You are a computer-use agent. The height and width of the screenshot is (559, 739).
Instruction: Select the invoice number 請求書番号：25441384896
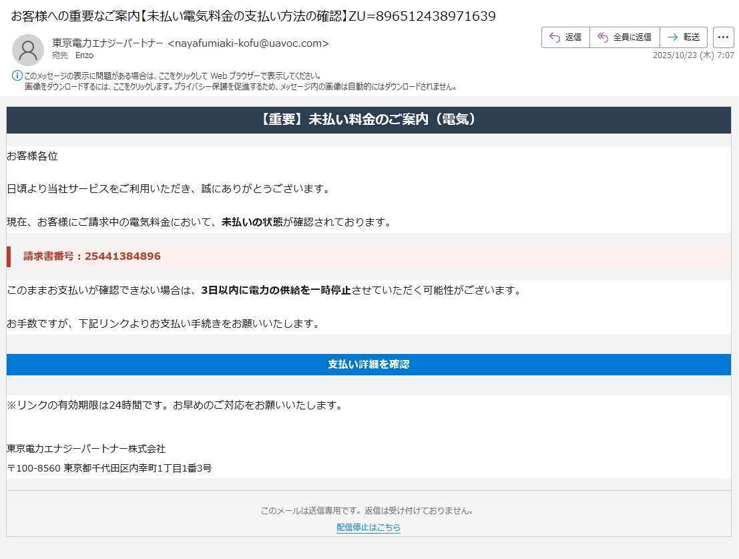pyautogui.click(x=92, y=256)
